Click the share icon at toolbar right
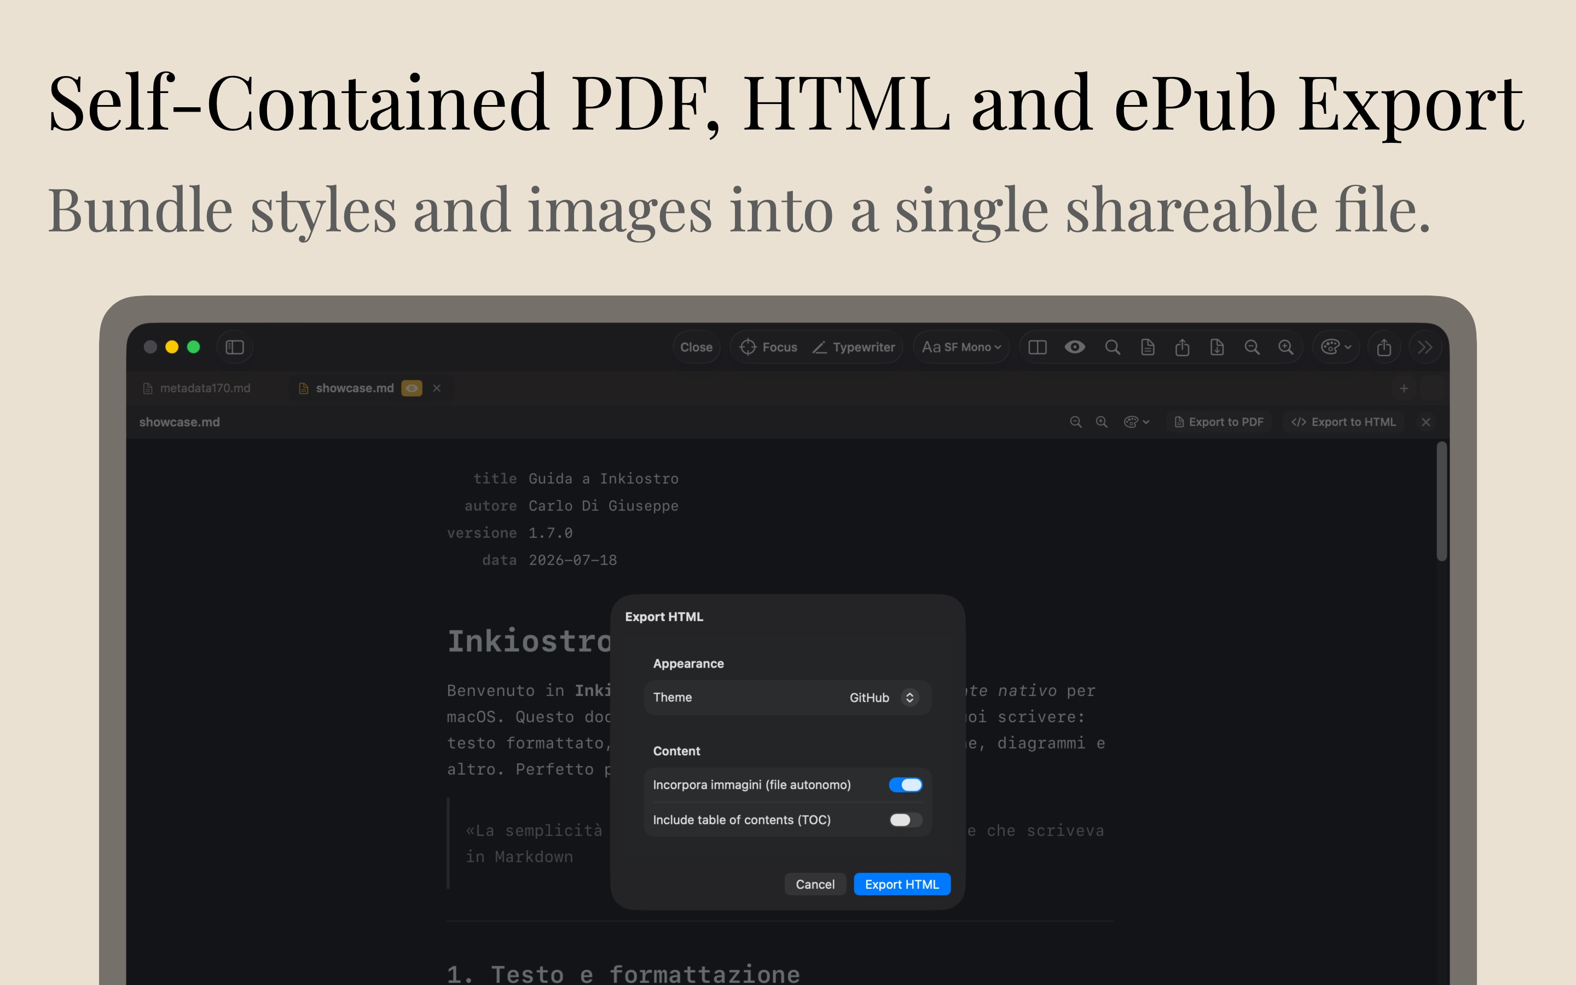Image resolution: width=1576 pixels, height=985 pixels. click(x=1384, y=347)
